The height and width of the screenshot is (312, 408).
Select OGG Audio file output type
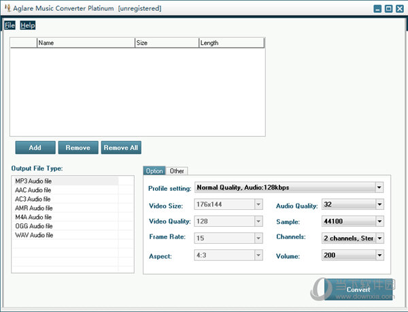[67, 226]
